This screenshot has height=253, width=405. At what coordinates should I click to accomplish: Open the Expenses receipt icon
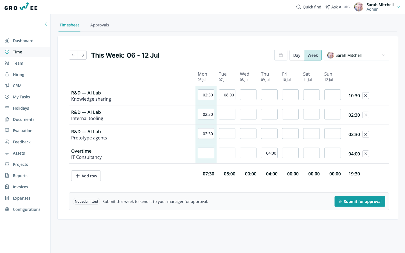tap(7, 198)
